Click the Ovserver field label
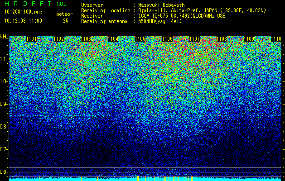This screenshot has height=181, width=285. [x=92, y=5]
